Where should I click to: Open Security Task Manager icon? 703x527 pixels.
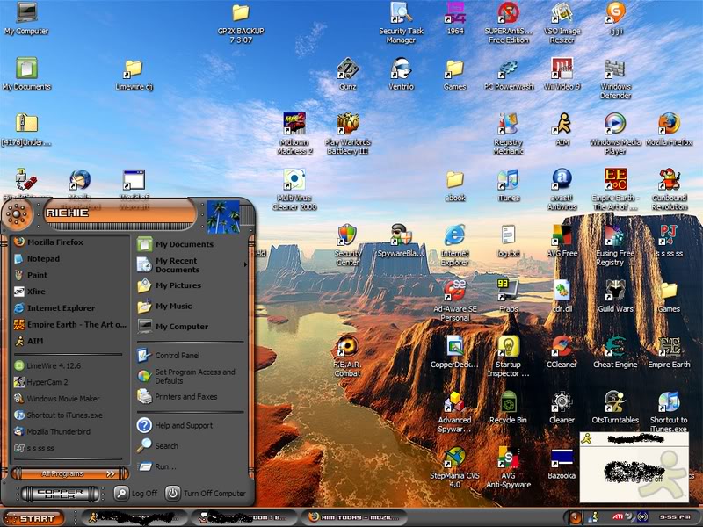pos(401,13)
